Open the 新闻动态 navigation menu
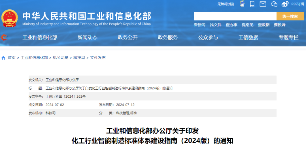The width and height of the screenshot is (306, 149). pyautogui.click(x=87, y=37)
